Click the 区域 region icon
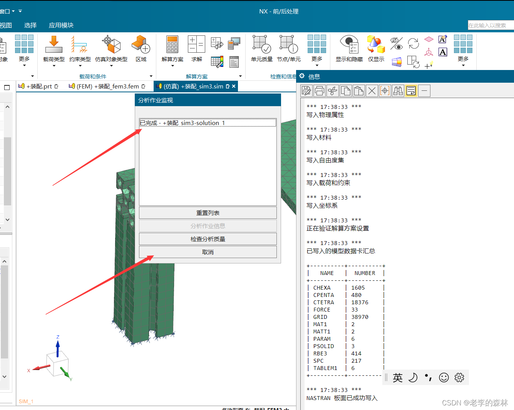Screen dimensions: 514x410 141,45
